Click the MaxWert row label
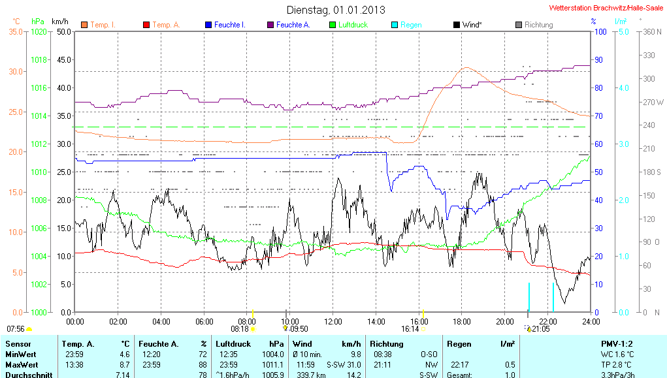This screenshot has width=667, height=378. (21, 364)
